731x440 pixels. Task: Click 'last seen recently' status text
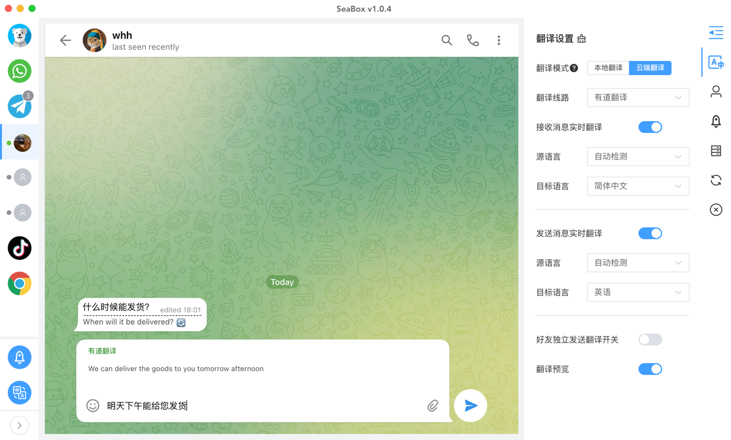[145, 47]
